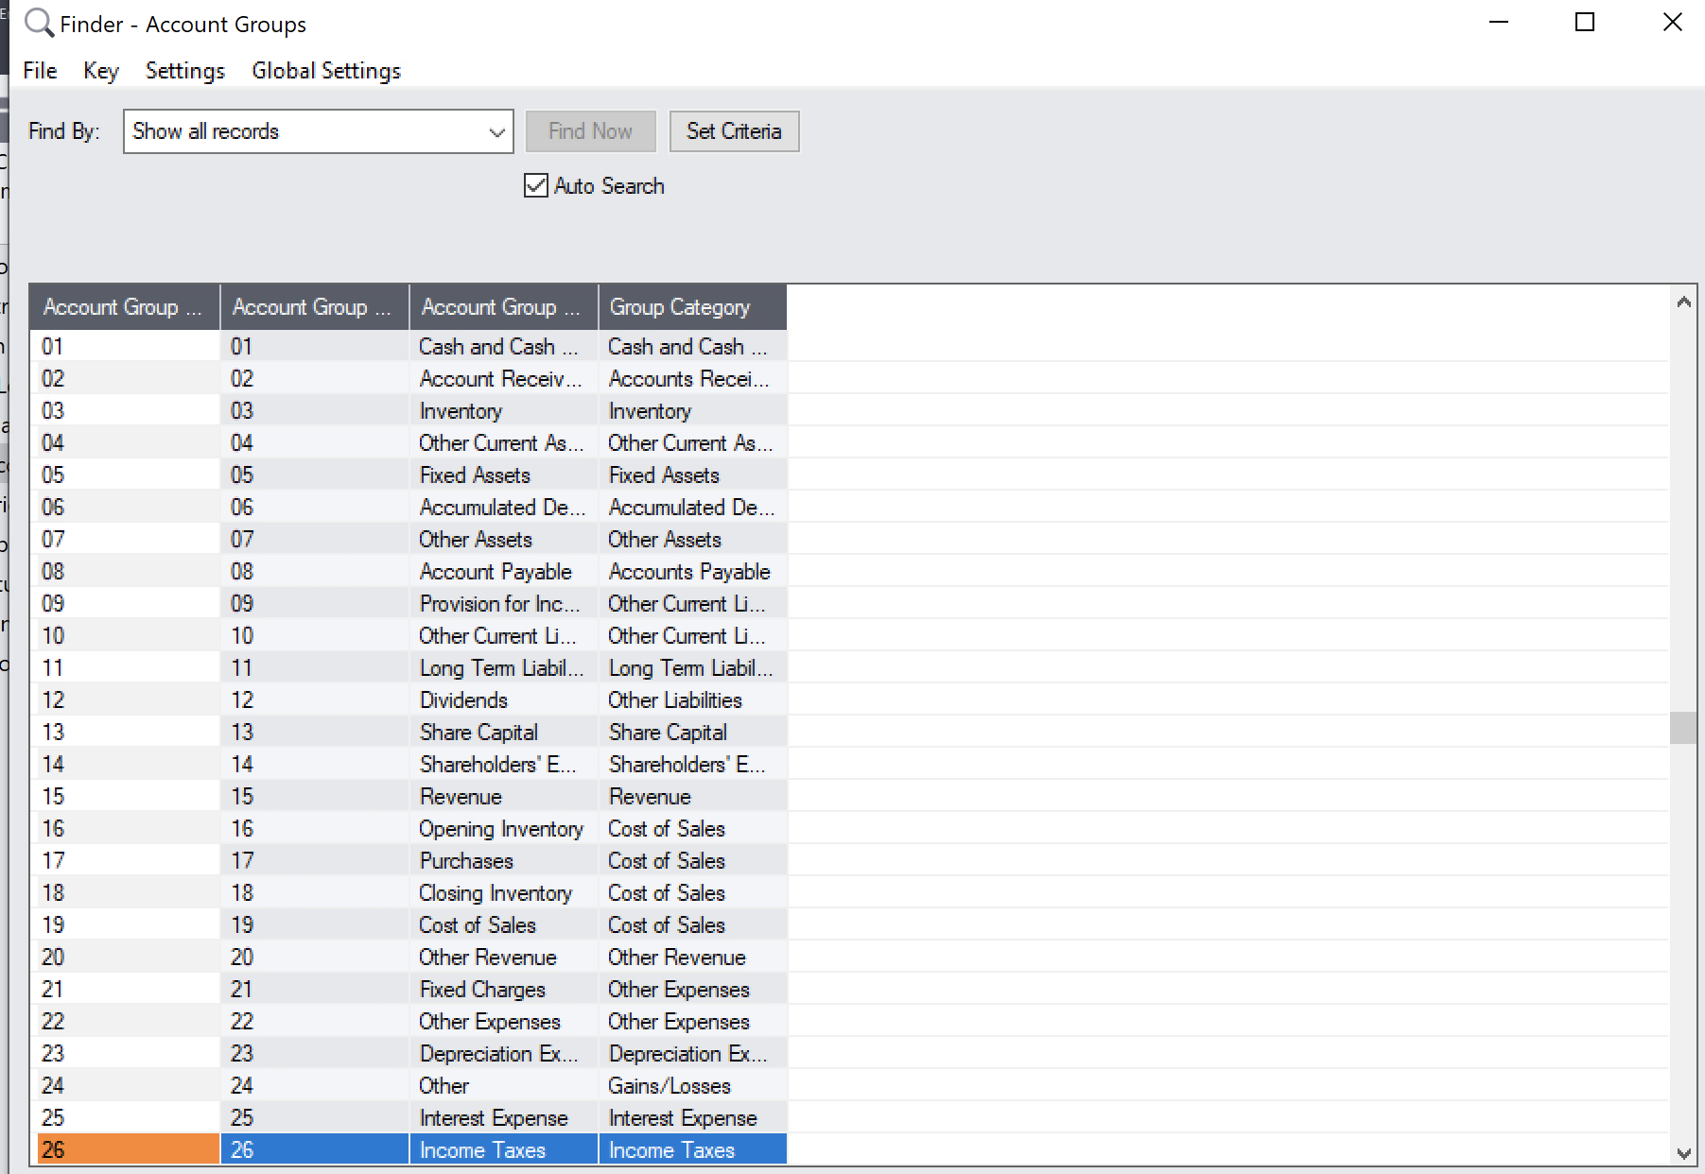Click the vertical scrollbar thumb
The width and height of the screenshot is (1705, 1174).
[x=1683, y=728]
